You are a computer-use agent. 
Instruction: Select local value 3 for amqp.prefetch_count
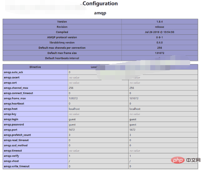69,135
